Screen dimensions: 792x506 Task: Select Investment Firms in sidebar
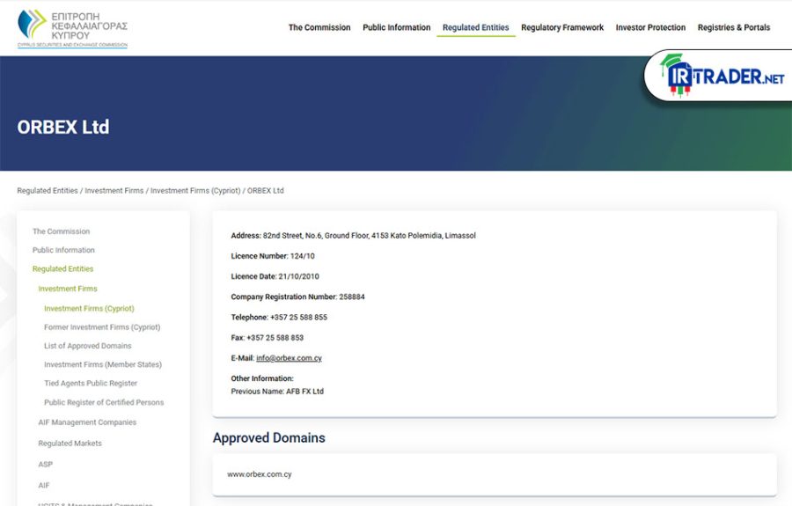(x=68, y=289)
